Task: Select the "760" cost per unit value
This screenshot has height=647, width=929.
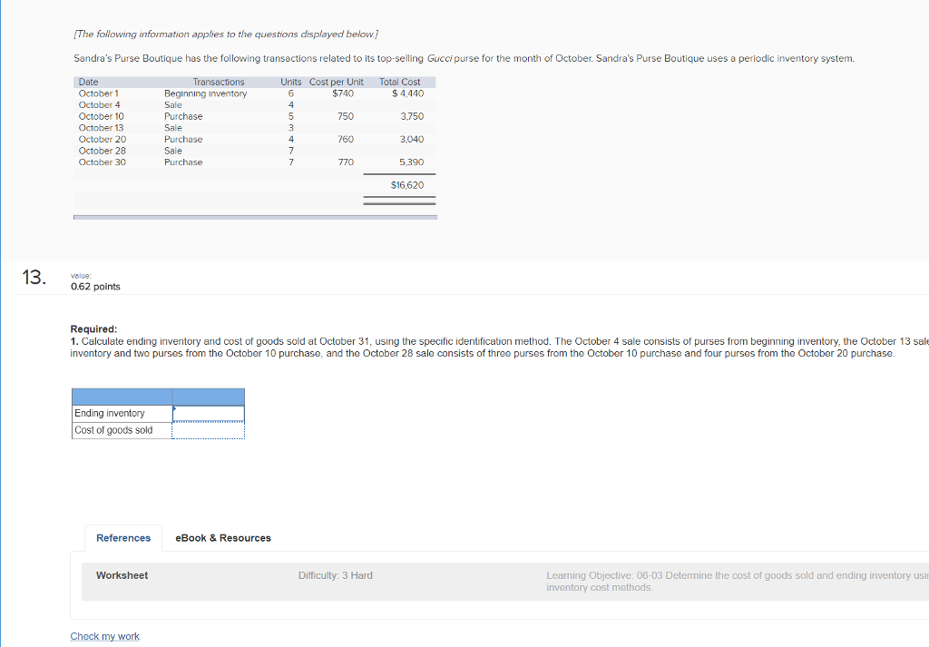Action: (346, 139)
